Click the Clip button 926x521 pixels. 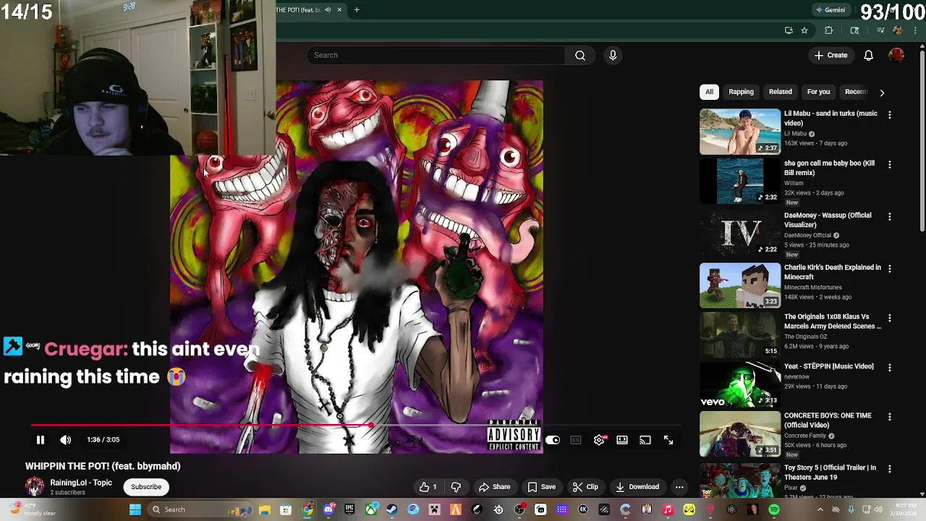click(585, 487)
